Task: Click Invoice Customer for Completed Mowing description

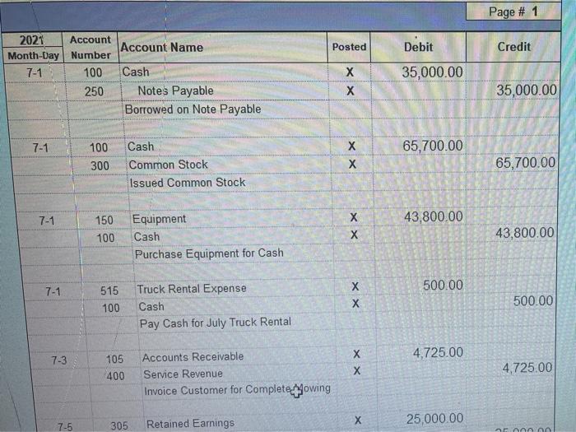Action: coord(237,390)
